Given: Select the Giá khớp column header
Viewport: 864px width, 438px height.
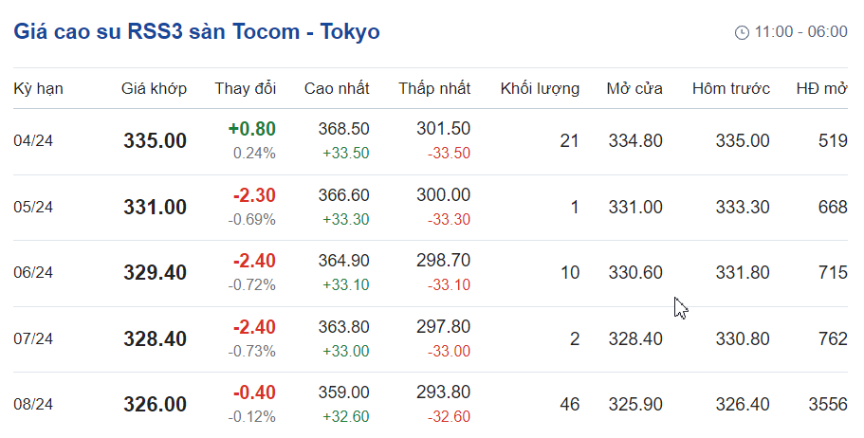Looking at the screenshot, I should [154, 89].
